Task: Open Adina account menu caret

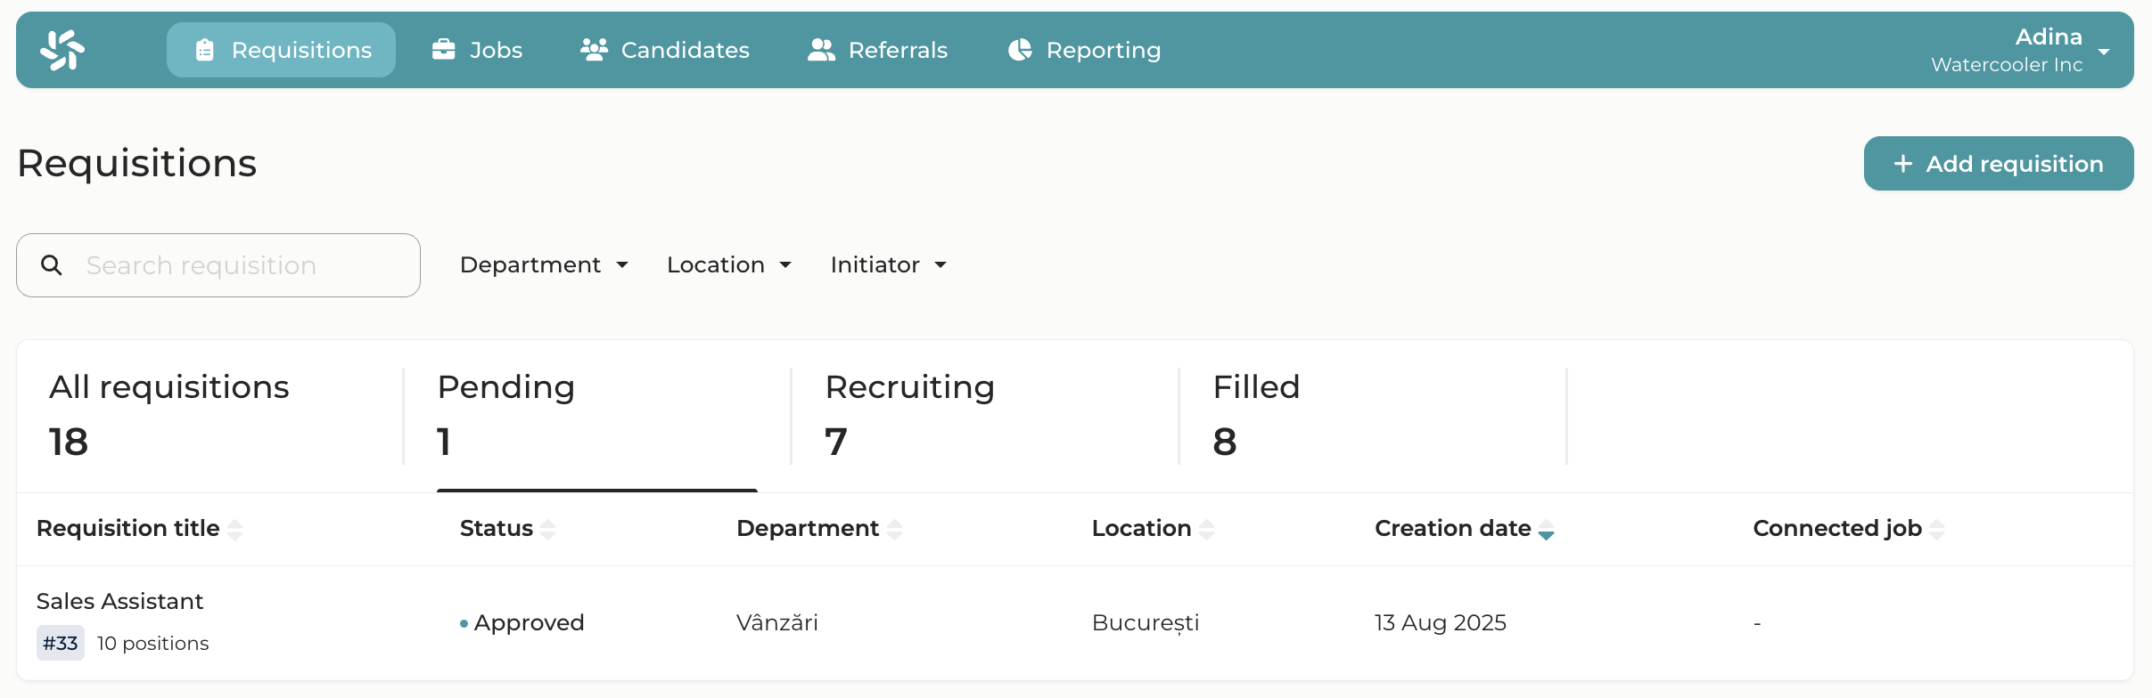Action: (x=2104, y=52)
